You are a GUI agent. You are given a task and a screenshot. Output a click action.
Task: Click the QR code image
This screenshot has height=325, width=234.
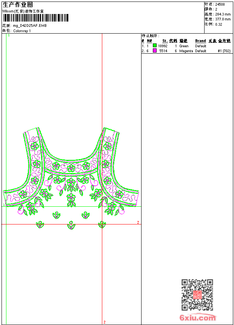pos(197,295)
